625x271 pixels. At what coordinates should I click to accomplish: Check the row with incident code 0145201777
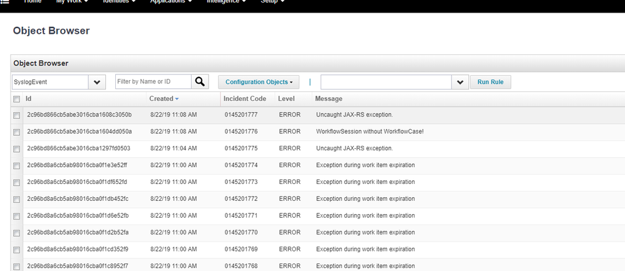(16, 115)
